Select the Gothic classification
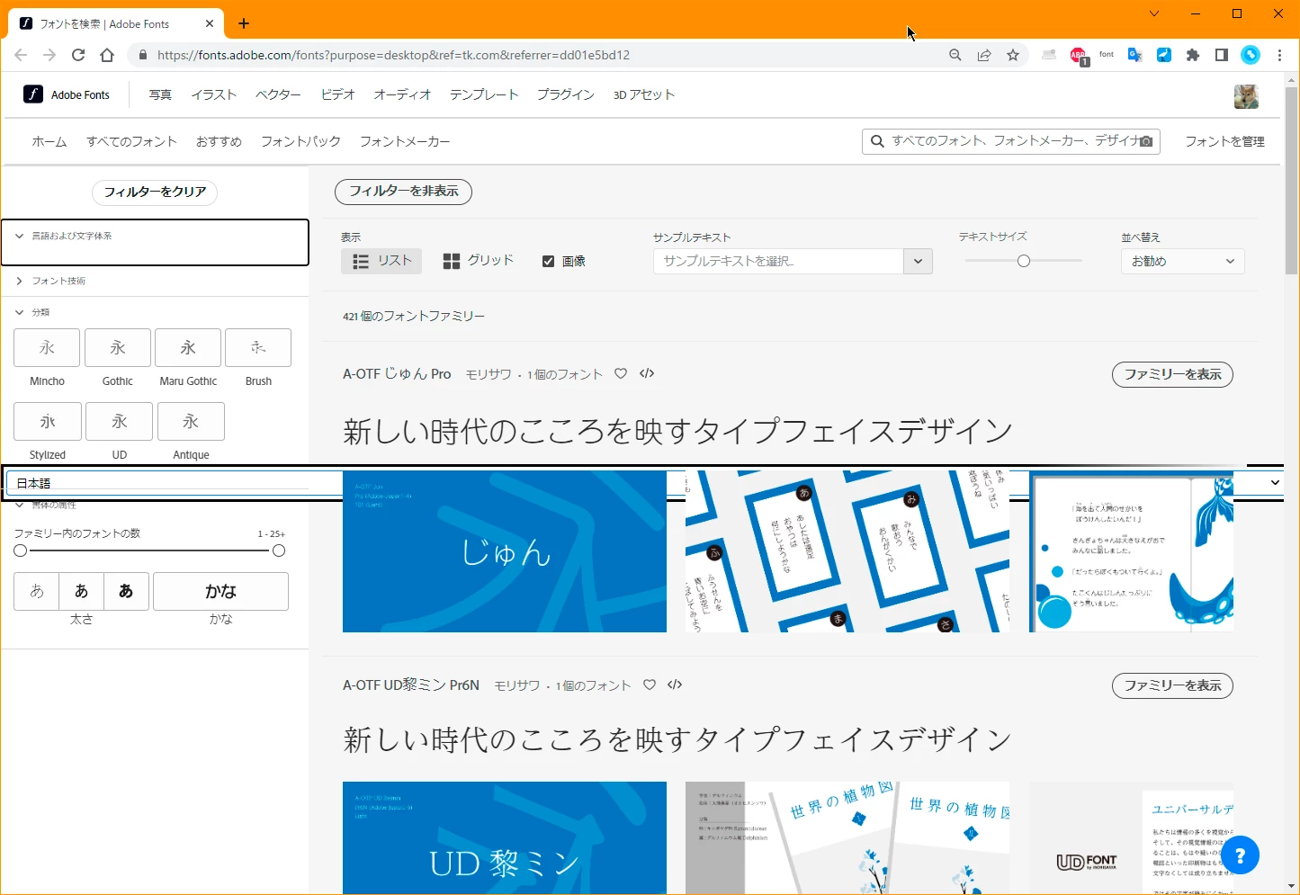The image size is (1300, 895). pyautogui.click(x=118, y=347)
